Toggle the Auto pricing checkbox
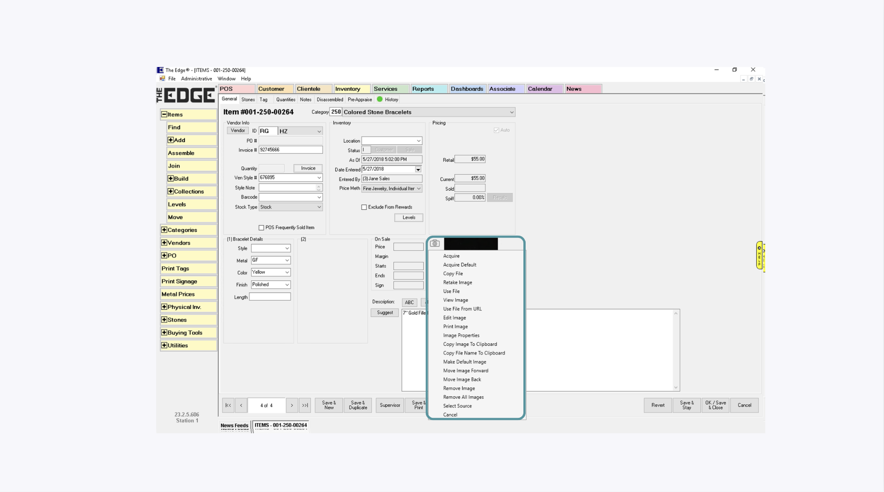Viewport: 884px width, 492px height. pos(496,130)
